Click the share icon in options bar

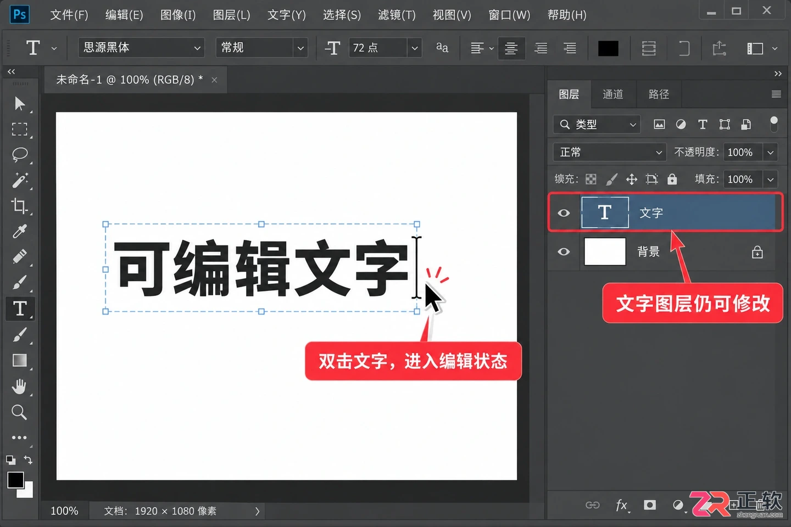[719, 48]
